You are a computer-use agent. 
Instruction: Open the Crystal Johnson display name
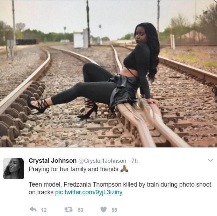pyautogui.click(x=52, y=161)
